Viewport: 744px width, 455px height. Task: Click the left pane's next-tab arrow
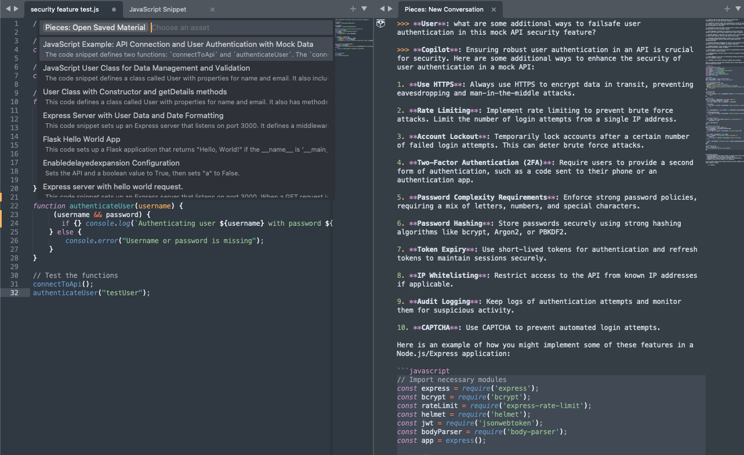point(17,9)
